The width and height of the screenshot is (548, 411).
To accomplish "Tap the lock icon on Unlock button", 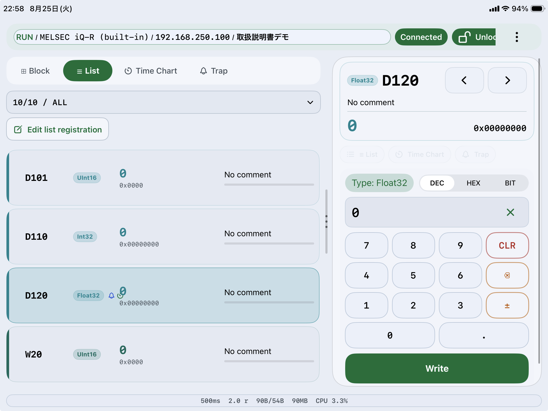I will click(465, 37).
